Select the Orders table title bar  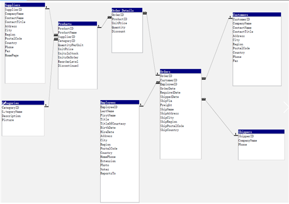180,71
